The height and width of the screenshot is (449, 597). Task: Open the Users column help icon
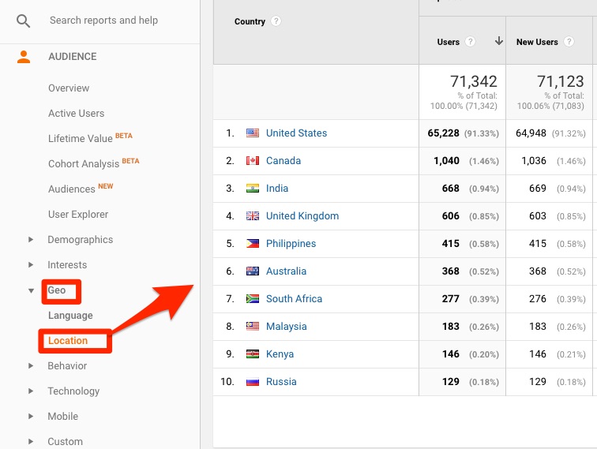470,42
